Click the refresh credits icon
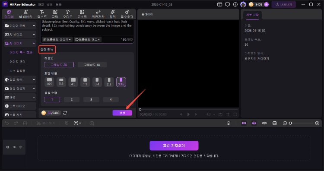 point(65,113)
